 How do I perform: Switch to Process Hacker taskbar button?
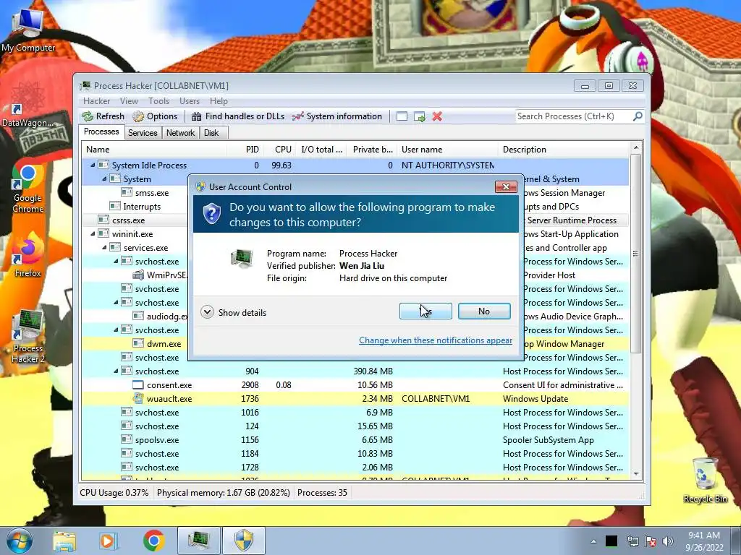pyautogui.click(x=199, y=541)
